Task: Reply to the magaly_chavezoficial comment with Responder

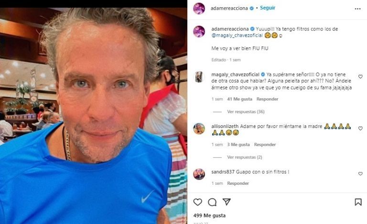Action: (x=267, y=99)
